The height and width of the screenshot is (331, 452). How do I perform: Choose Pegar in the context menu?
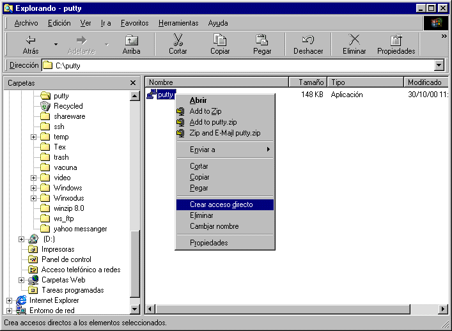[225, 188]
